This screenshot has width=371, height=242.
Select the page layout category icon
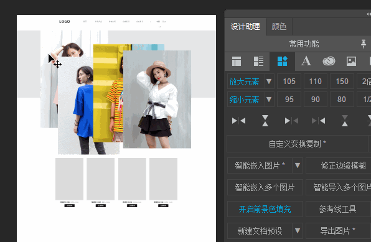coord(236,61)
